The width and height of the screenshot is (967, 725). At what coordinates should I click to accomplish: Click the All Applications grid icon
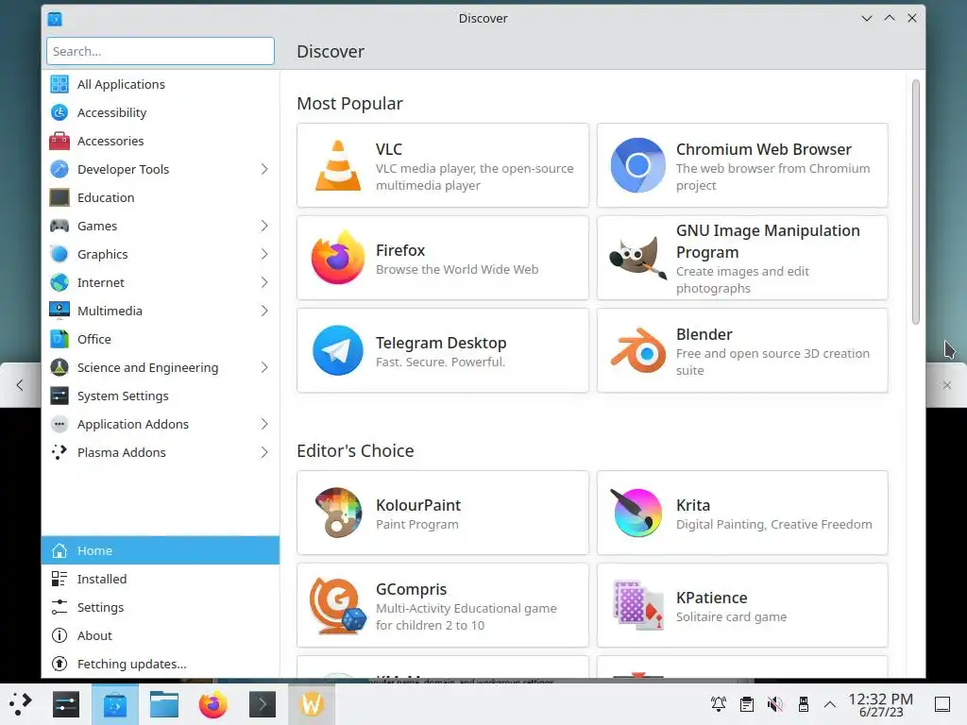pyautogui.click(x=59, y=84)
